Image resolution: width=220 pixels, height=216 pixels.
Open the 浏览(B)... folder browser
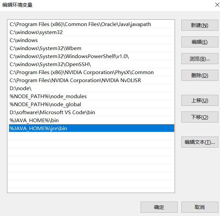[200, 59]
